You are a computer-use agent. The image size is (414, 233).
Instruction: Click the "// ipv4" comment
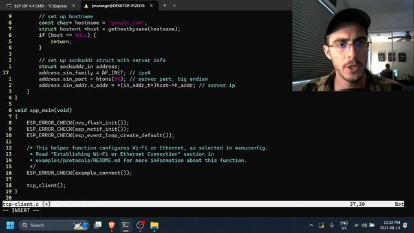tap(140, 72)
